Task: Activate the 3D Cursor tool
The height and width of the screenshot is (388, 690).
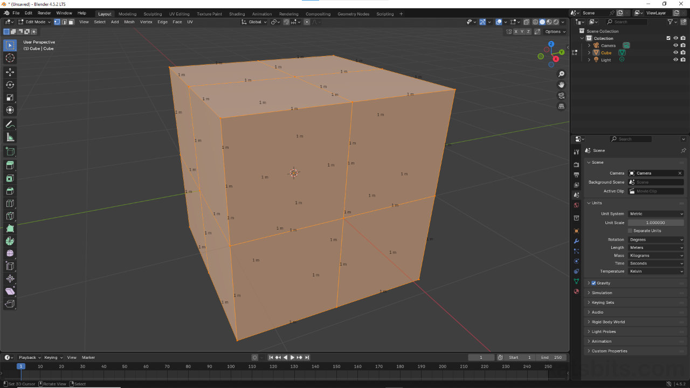Action: (x=10, y=58)
